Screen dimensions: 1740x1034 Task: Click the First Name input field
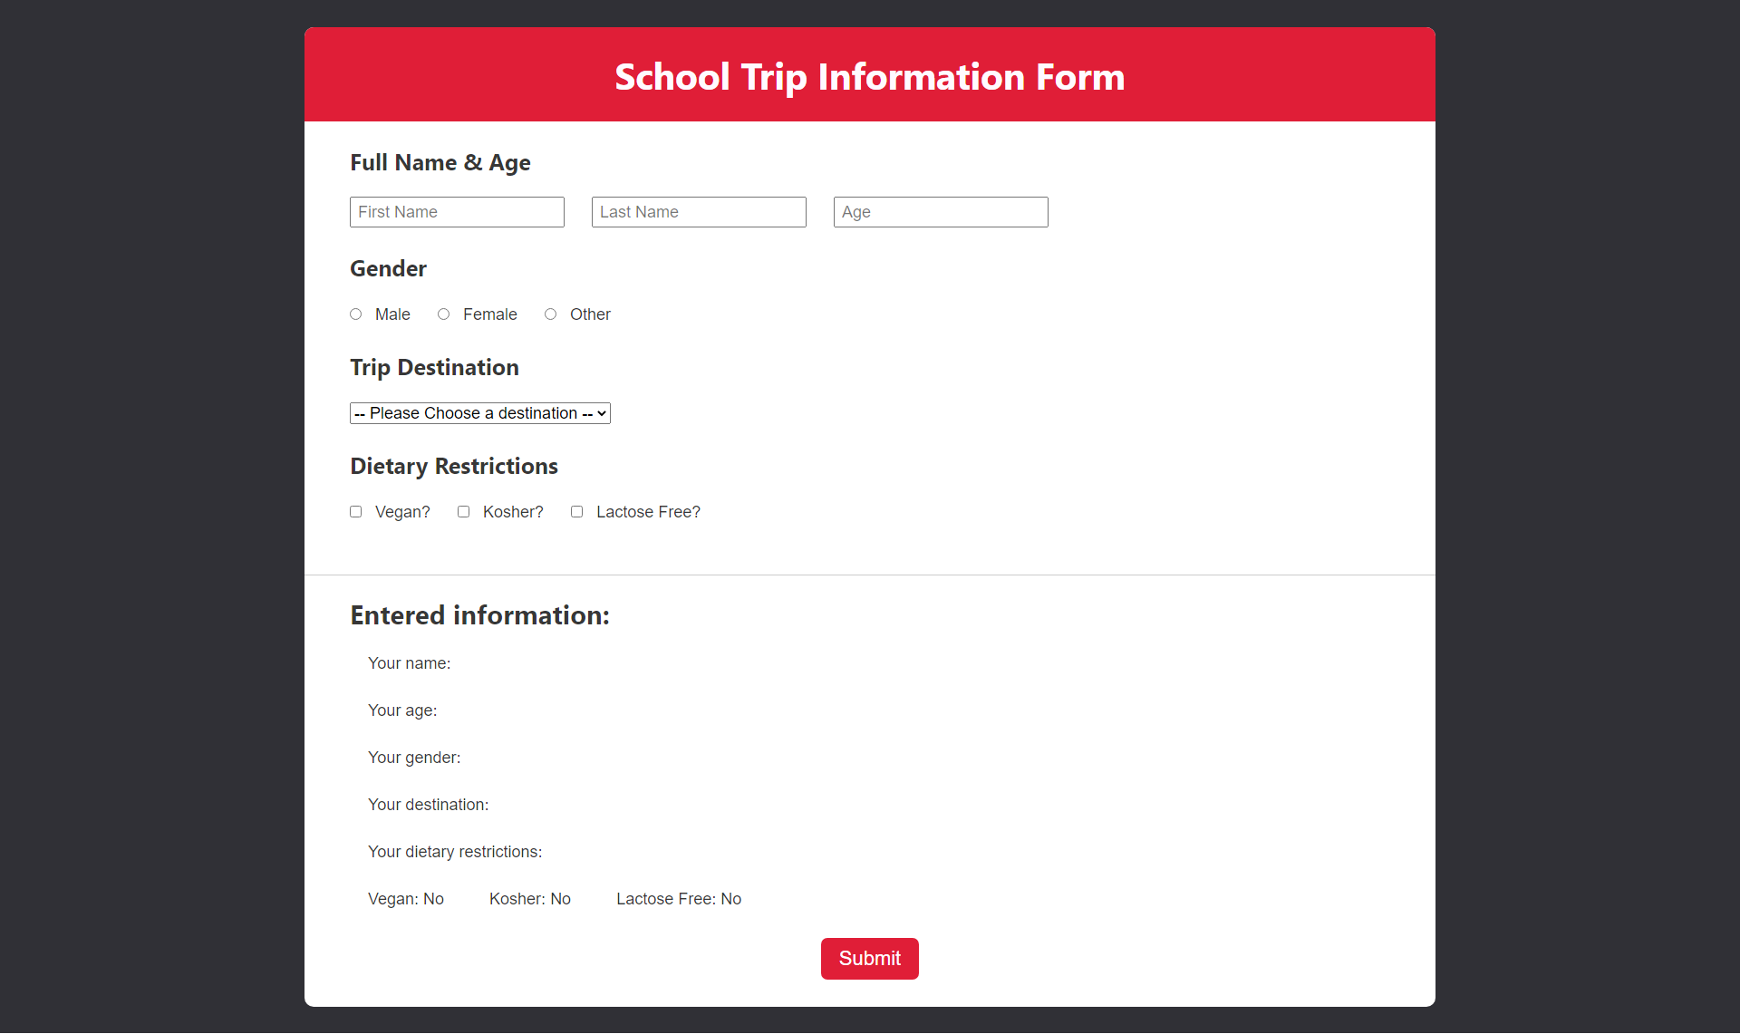click(455, 212)
